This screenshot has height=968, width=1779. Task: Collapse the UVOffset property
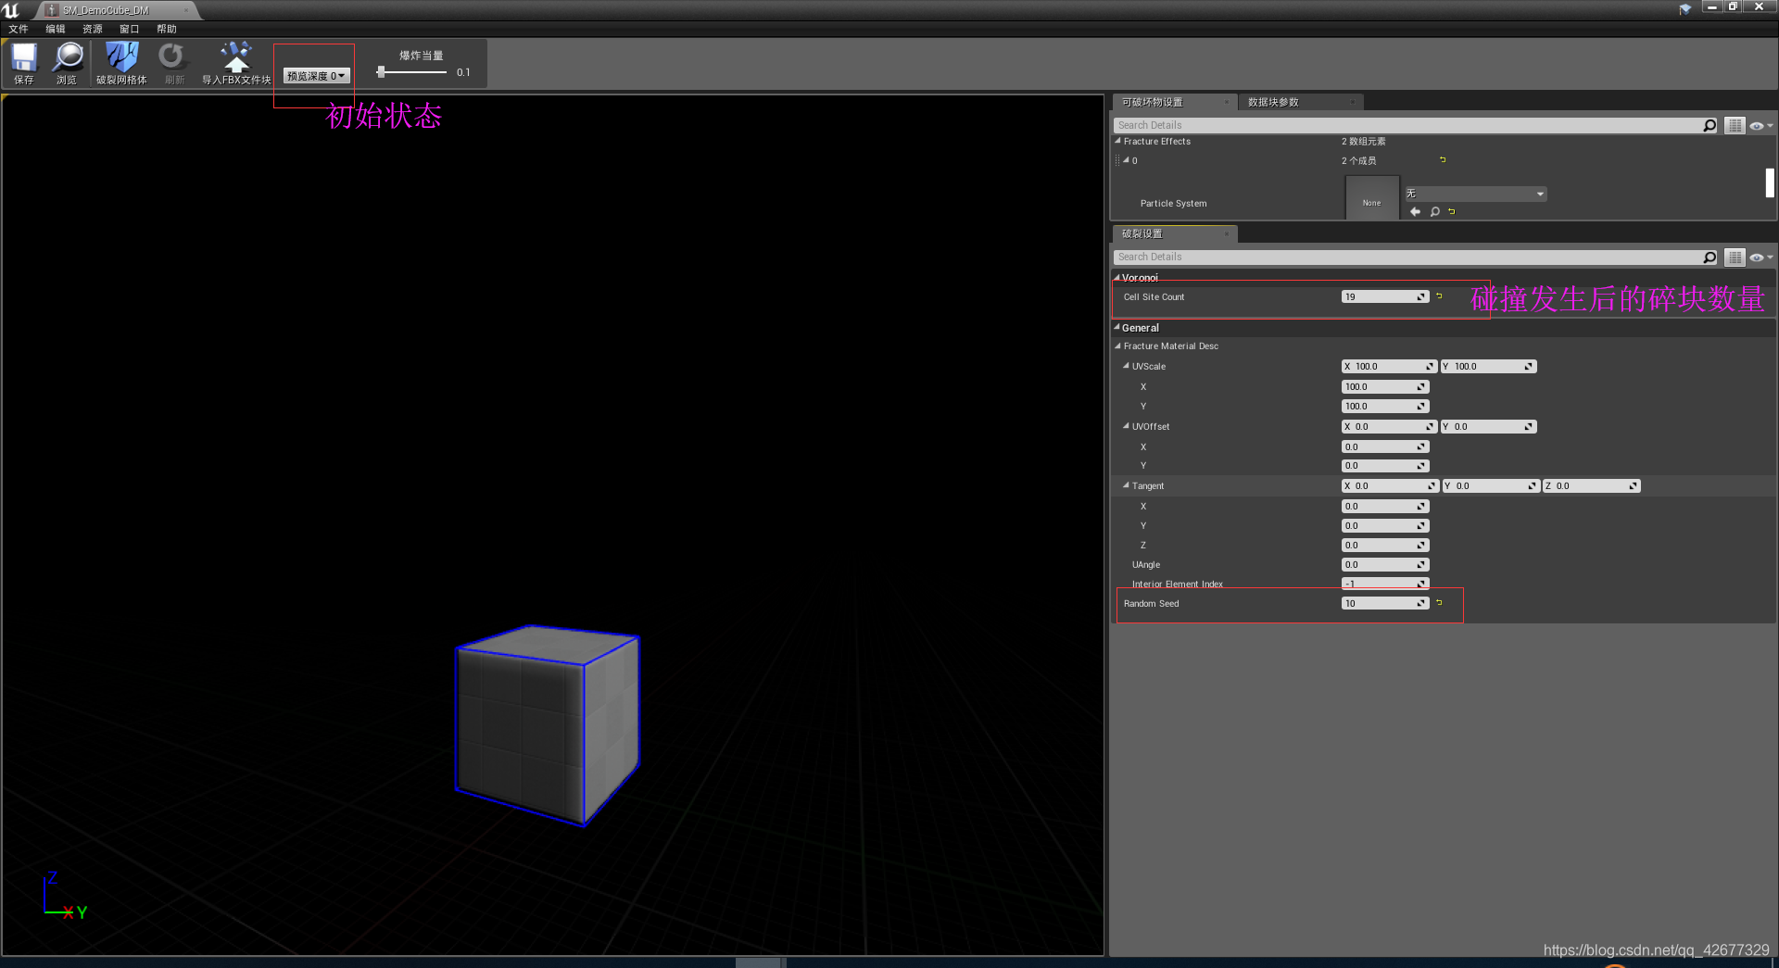click(x=1126, y=426)
